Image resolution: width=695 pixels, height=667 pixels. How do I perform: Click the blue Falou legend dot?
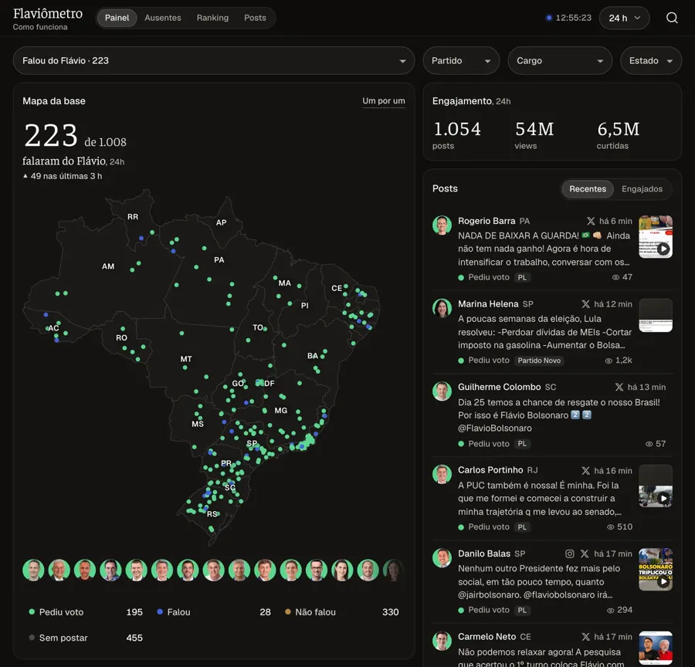(160, 611)
